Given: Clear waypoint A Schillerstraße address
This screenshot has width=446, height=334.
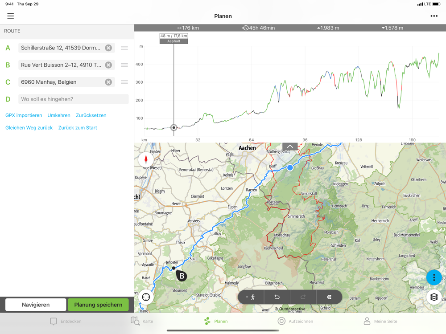Looking at the screenshot, I should click(108, 48).
